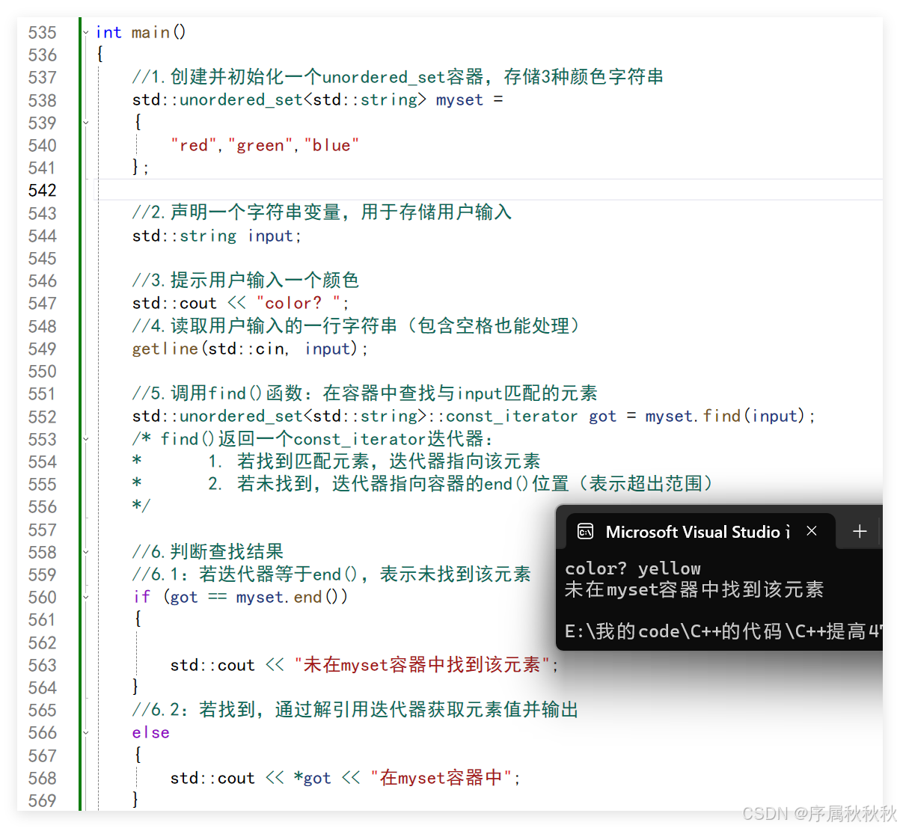The image size is (900, 828).
Task: Collapse the brace block starting at line 539
Action: coord(85,123)
